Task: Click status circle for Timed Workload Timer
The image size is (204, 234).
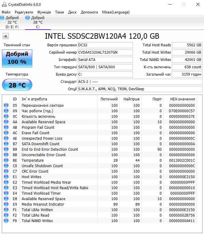Action: (6, 193)
